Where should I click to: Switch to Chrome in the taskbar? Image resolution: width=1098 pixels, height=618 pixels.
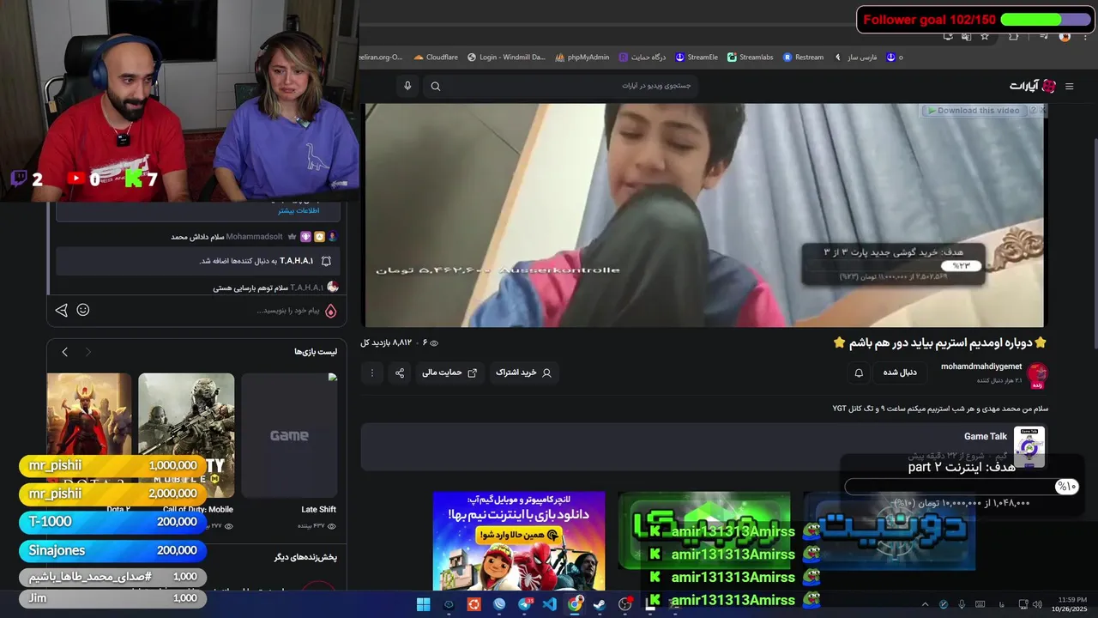575,604
